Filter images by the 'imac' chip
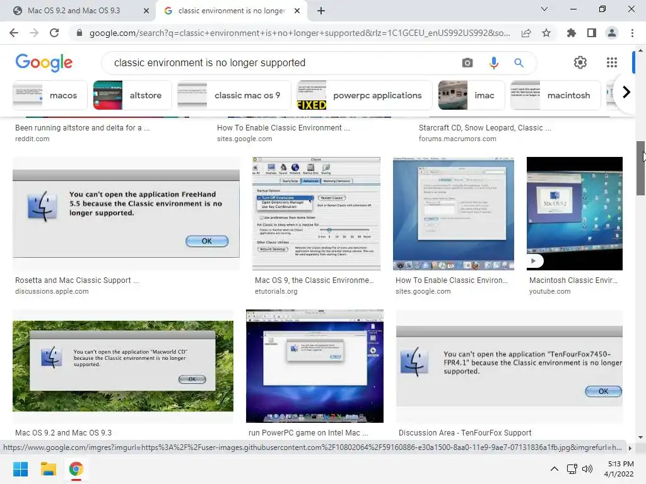The image size is (646, 484). [x=471, y=95]
